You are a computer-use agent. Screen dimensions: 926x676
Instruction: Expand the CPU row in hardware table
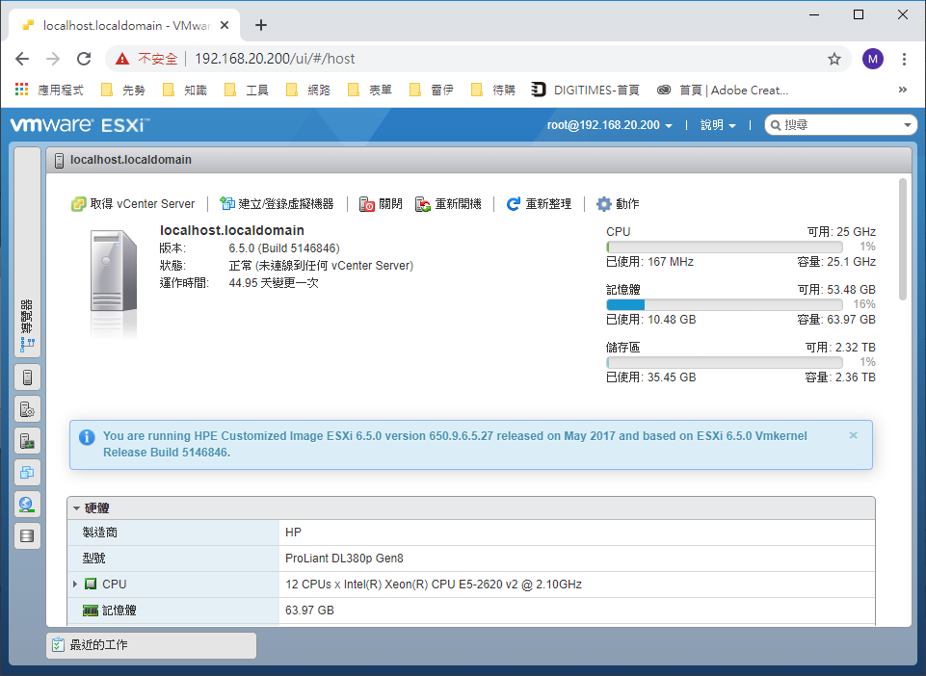point(75,584)
